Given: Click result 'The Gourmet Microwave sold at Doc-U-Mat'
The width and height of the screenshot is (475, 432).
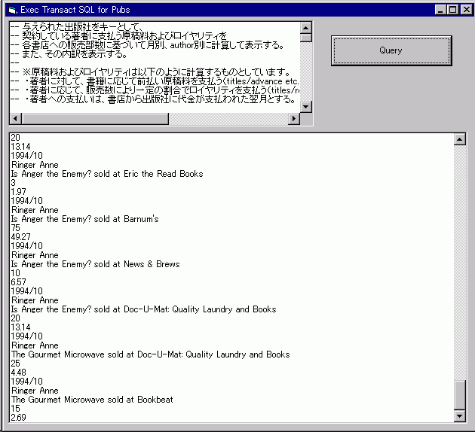Looking at the screenshot, I should point(151,354).
